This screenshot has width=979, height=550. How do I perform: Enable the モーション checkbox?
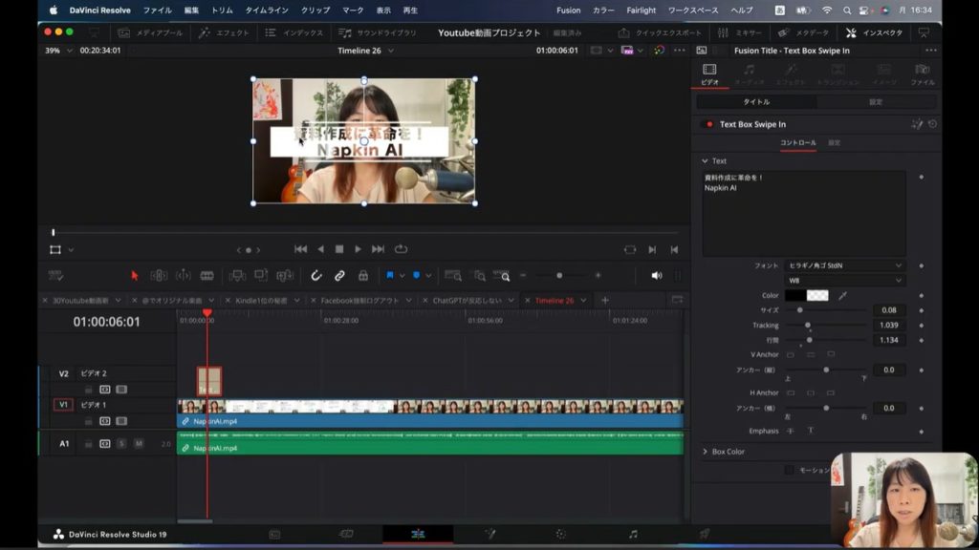pyautogui.click(x=790, y=470)
